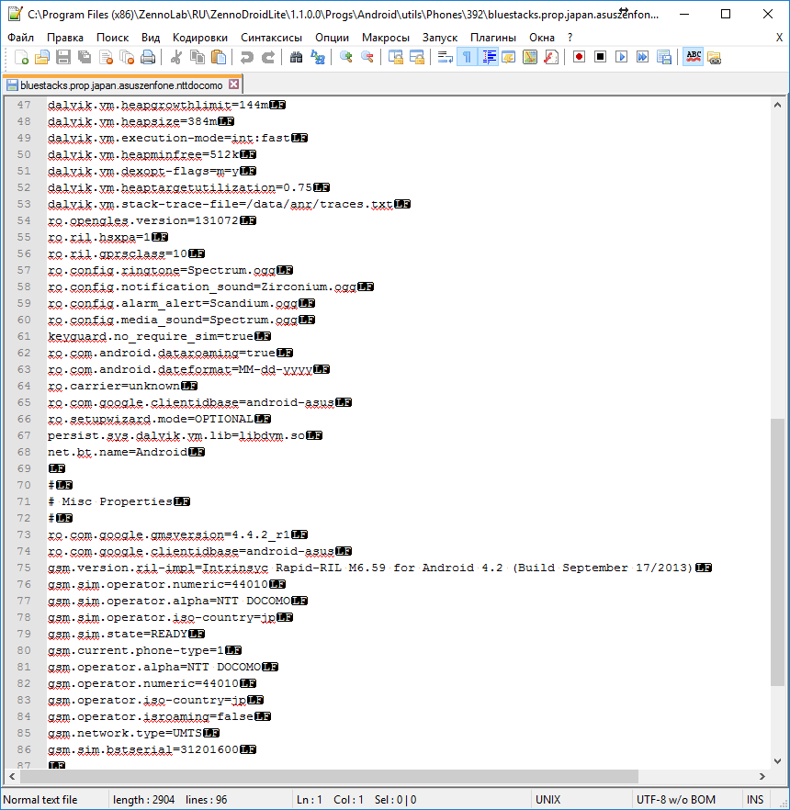The width and height of the screenshot is (790, 810).
Task: Redo the last undone edit
Action: click(268, 57)
